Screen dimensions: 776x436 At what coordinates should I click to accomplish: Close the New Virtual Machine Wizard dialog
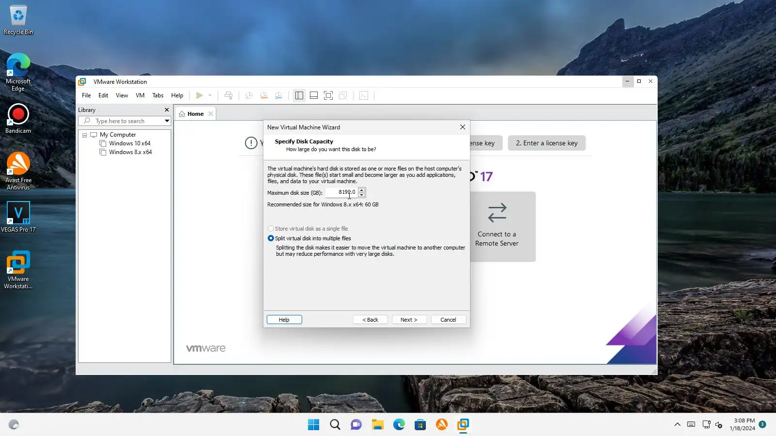point(463,127)
